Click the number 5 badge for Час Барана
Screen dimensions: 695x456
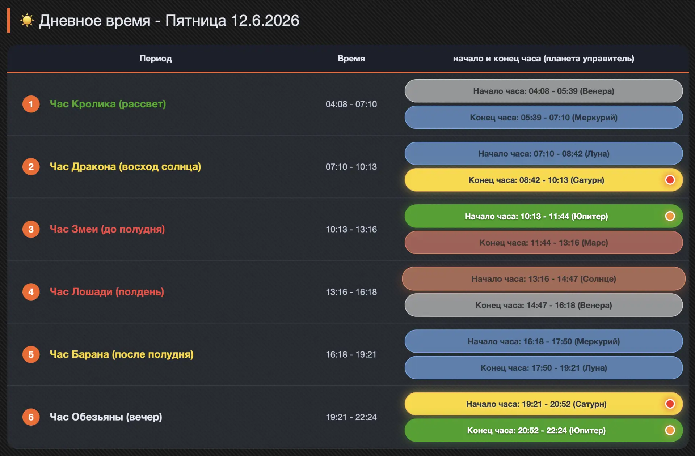(31, 354)
